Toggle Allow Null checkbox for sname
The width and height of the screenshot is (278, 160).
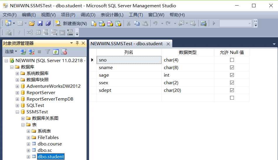232,68
